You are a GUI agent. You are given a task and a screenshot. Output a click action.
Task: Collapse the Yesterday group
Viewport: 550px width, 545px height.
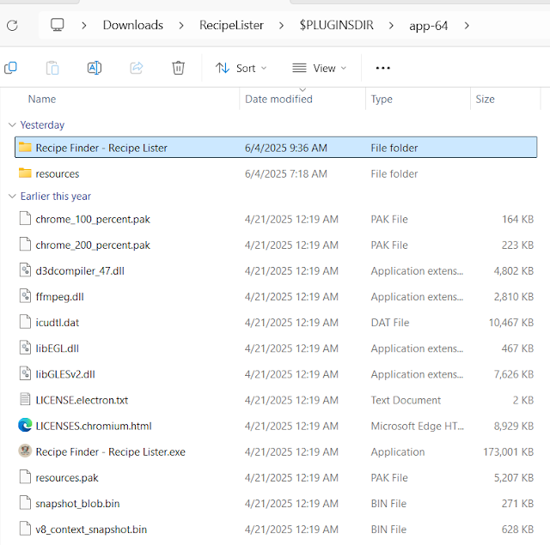pyautogui.click(x=12, y=124)
